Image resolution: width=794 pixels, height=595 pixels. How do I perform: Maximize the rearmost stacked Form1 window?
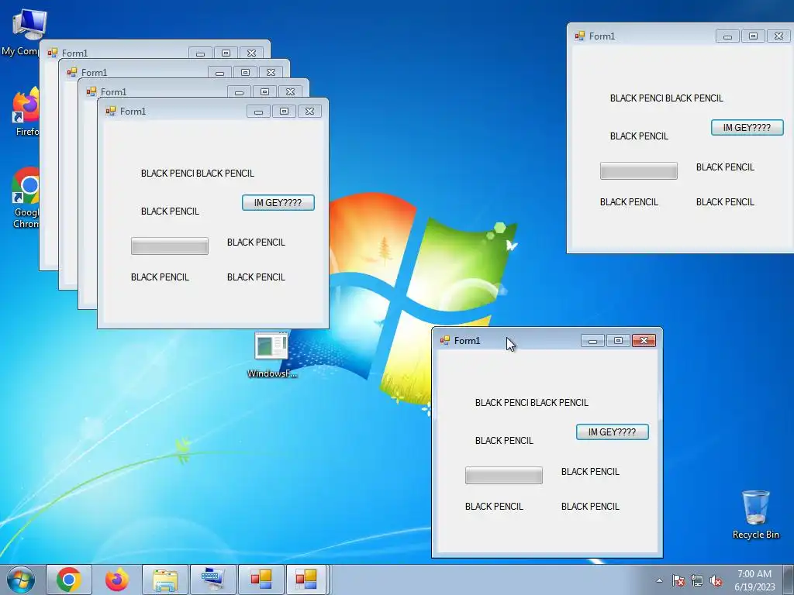226,53
